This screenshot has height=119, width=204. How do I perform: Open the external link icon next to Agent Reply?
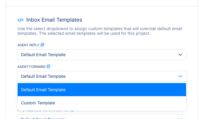(42, 45)
